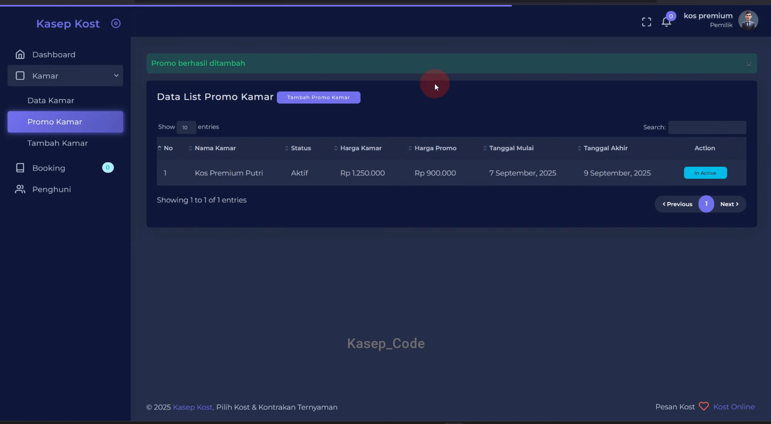Screen dimensions: 771x424
Task: Click the 7 September, 2025 date
Action: 523,173
